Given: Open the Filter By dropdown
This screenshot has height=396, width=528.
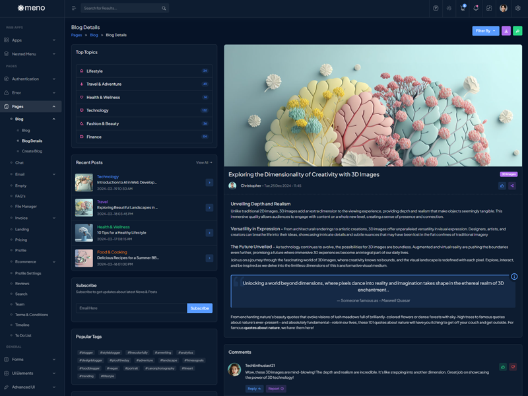Looking at the screenshot, I should pos(485,31).
